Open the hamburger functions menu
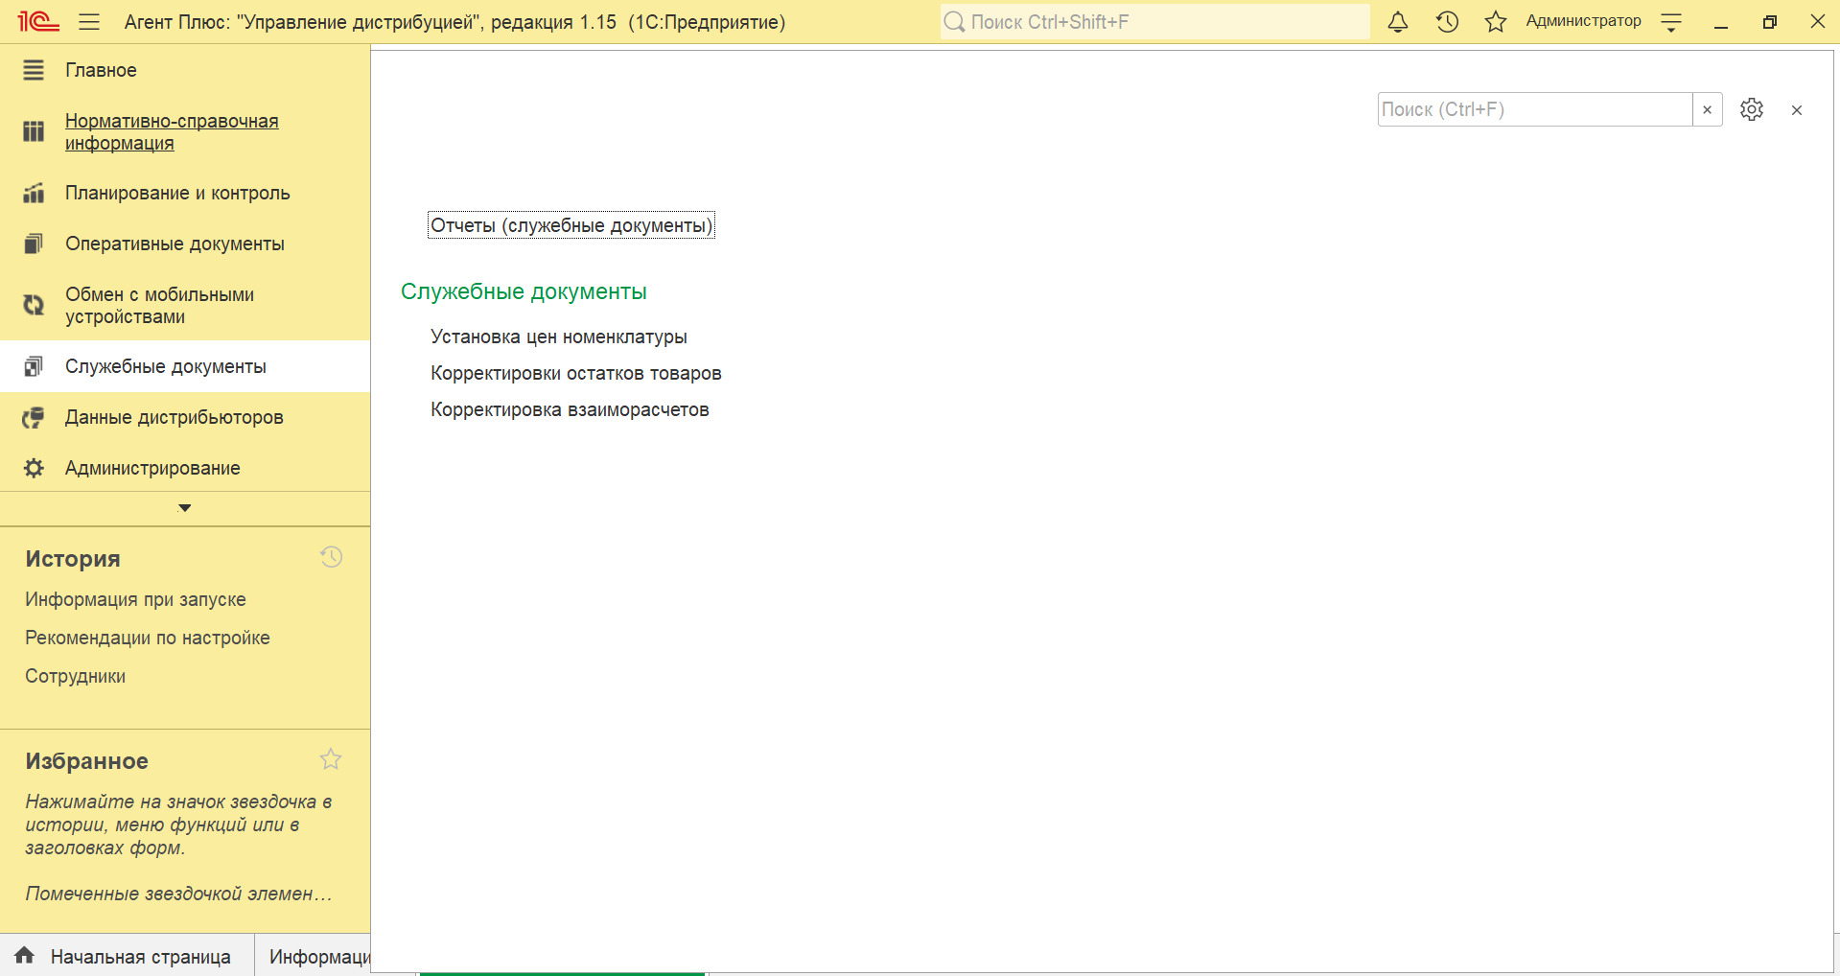 [x=89, y=22]
